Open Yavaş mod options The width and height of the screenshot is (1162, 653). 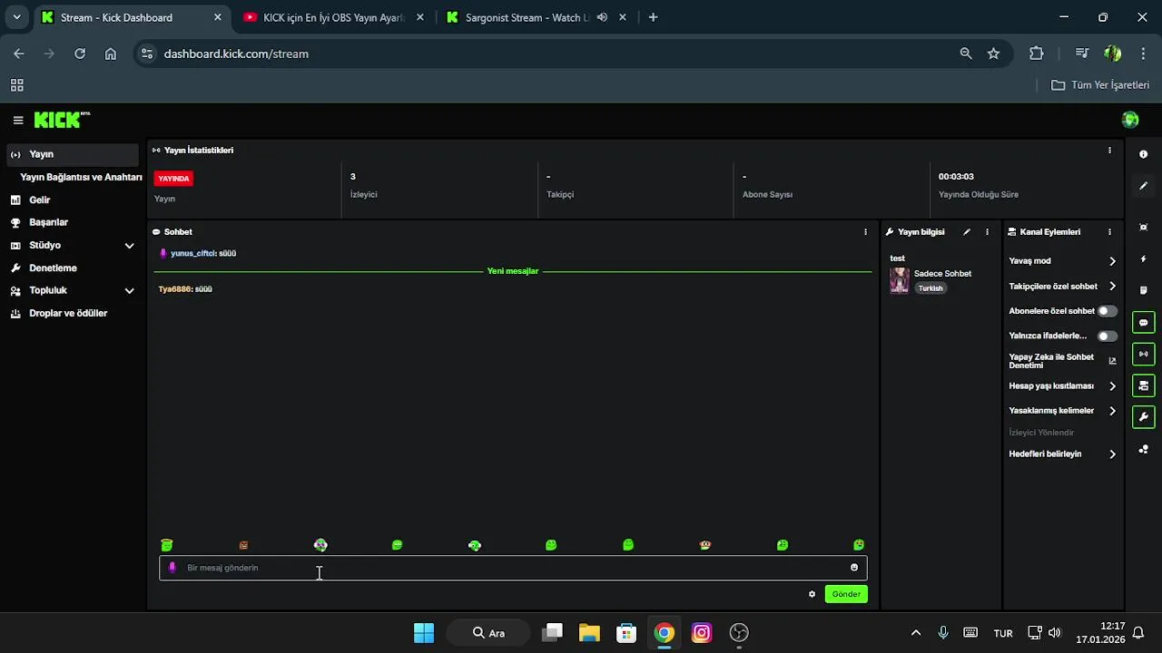pyautogui.click(x=1063, y=261)
